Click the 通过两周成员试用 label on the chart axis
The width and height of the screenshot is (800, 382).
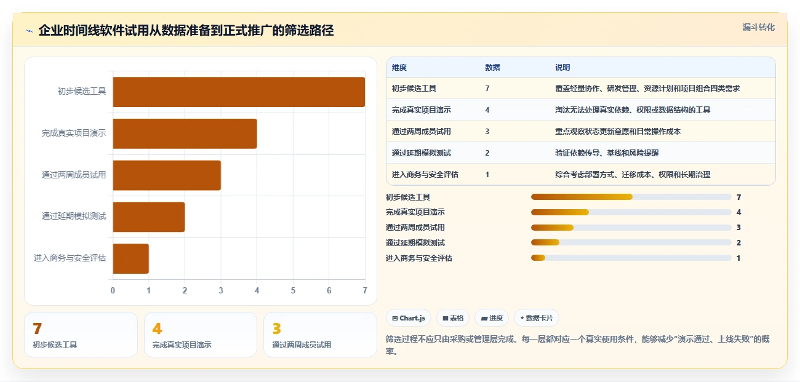[x=74, y=175]
